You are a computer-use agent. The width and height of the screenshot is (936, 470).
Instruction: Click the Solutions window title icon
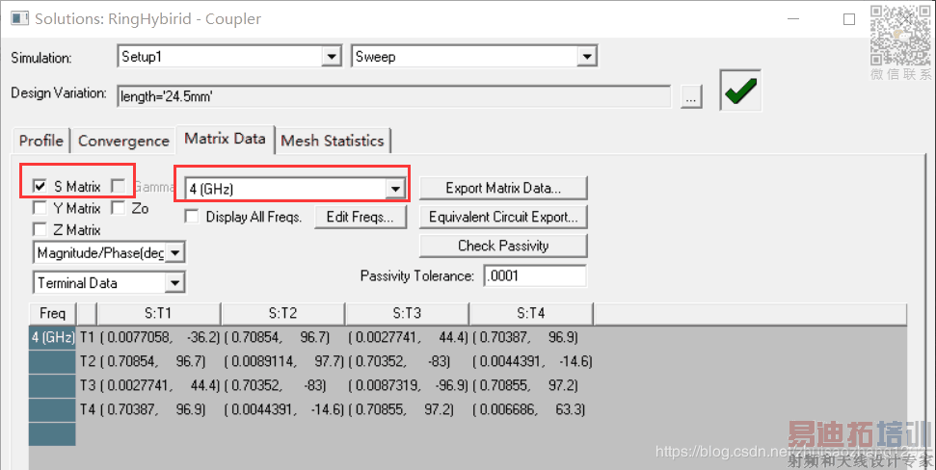pos(19,18)
